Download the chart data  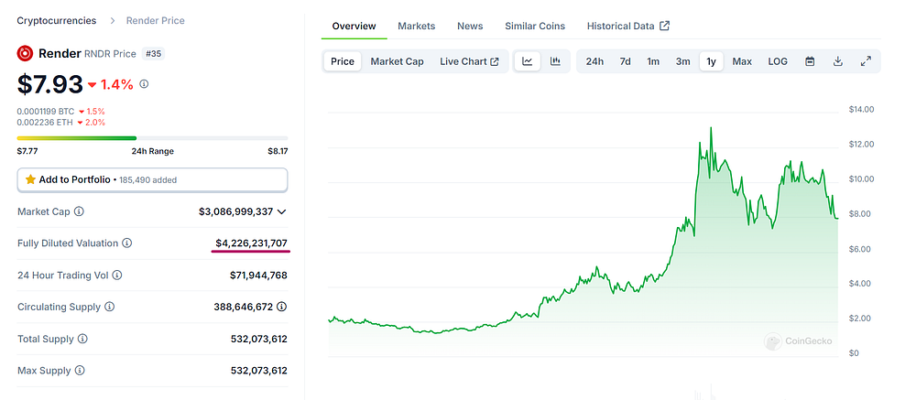pos(838,61)
